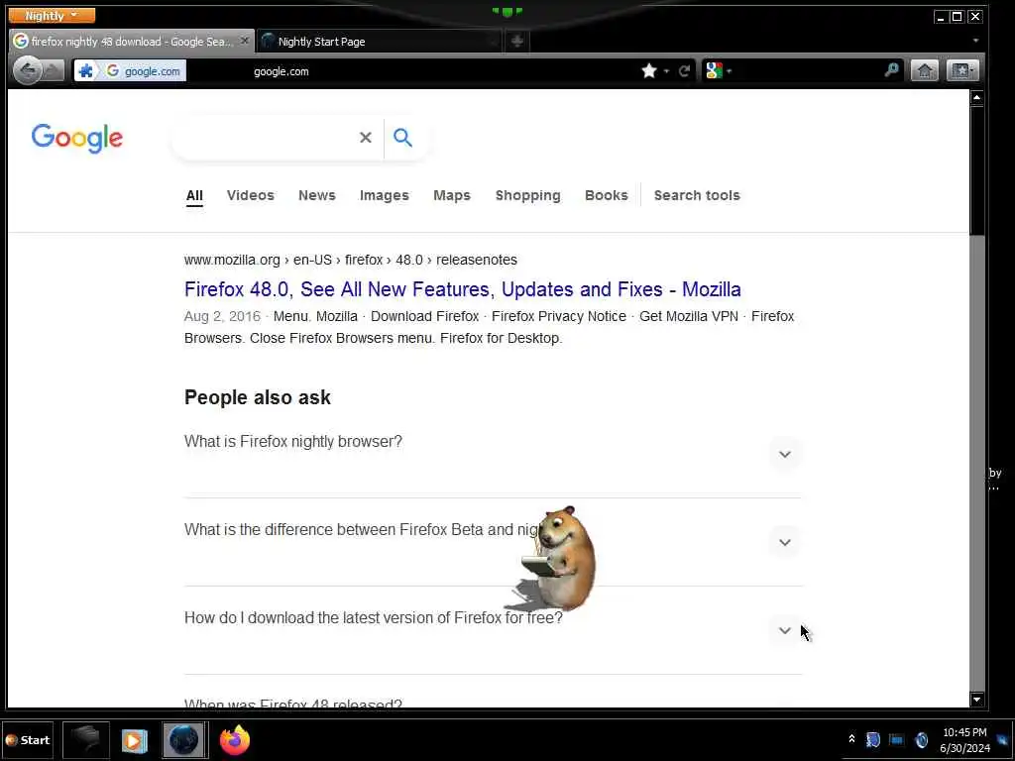Switch to the Nightly Start Page tab

379,42
